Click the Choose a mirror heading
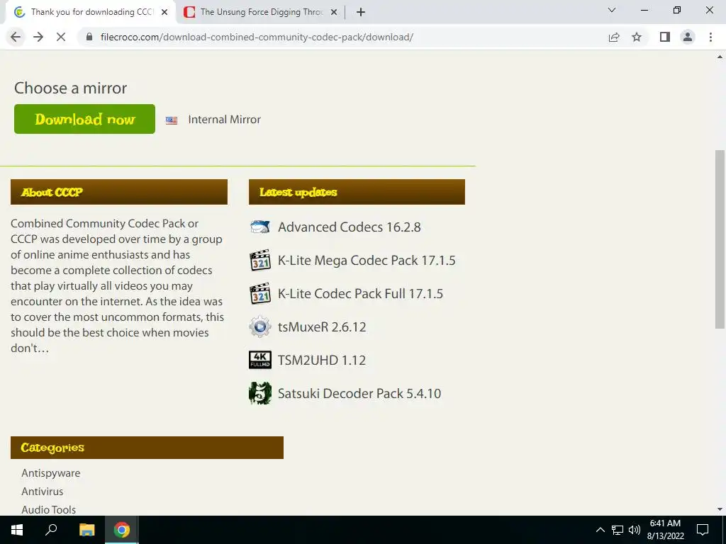Image resolution: width=726 pixels, height=544 pixels. (x=70, y=88)
